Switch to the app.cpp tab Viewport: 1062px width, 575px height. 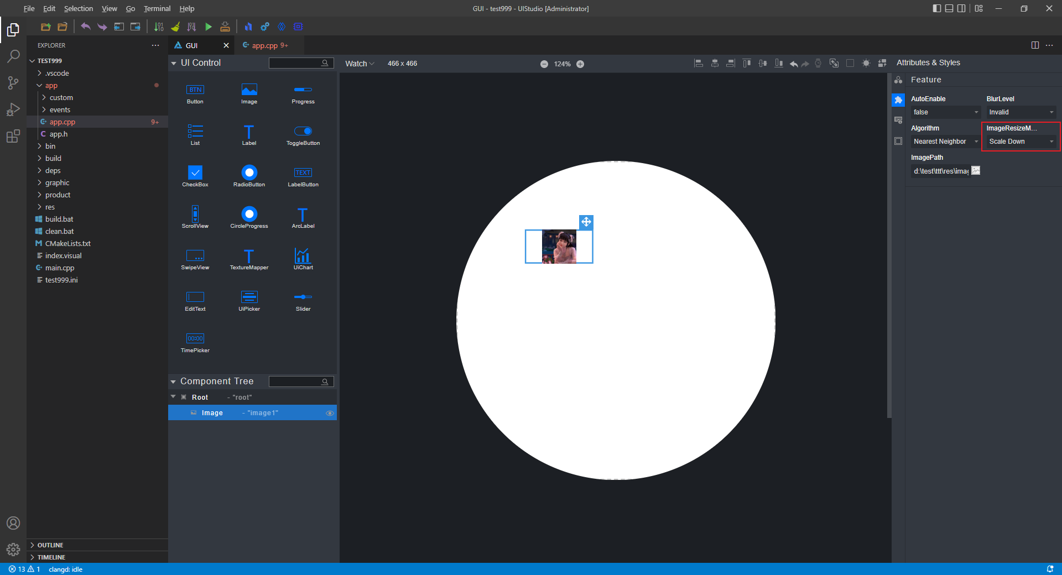pyautogui.click(x=265, y=45)
